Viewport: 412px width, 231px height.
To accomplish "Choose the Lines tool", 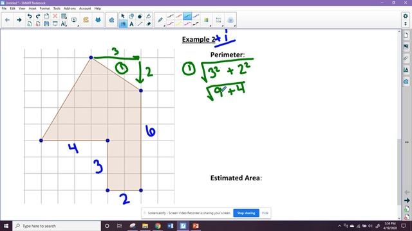I will point(140,24).
